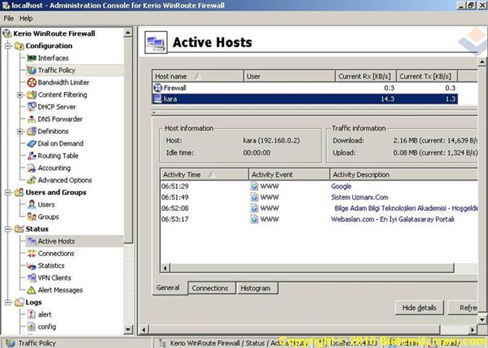Switch to the Connections tab

pyautogui.click(x=210, y=289)
